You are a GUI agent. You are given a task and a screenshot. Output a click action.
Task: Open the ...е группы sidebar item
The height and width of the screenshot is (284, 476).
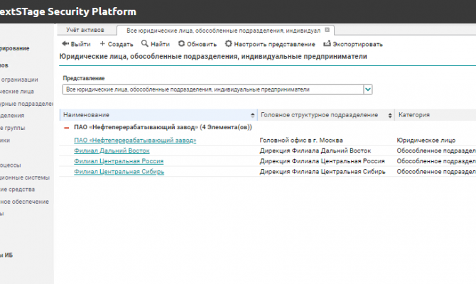pyautogui.click(x=13, y=128)
